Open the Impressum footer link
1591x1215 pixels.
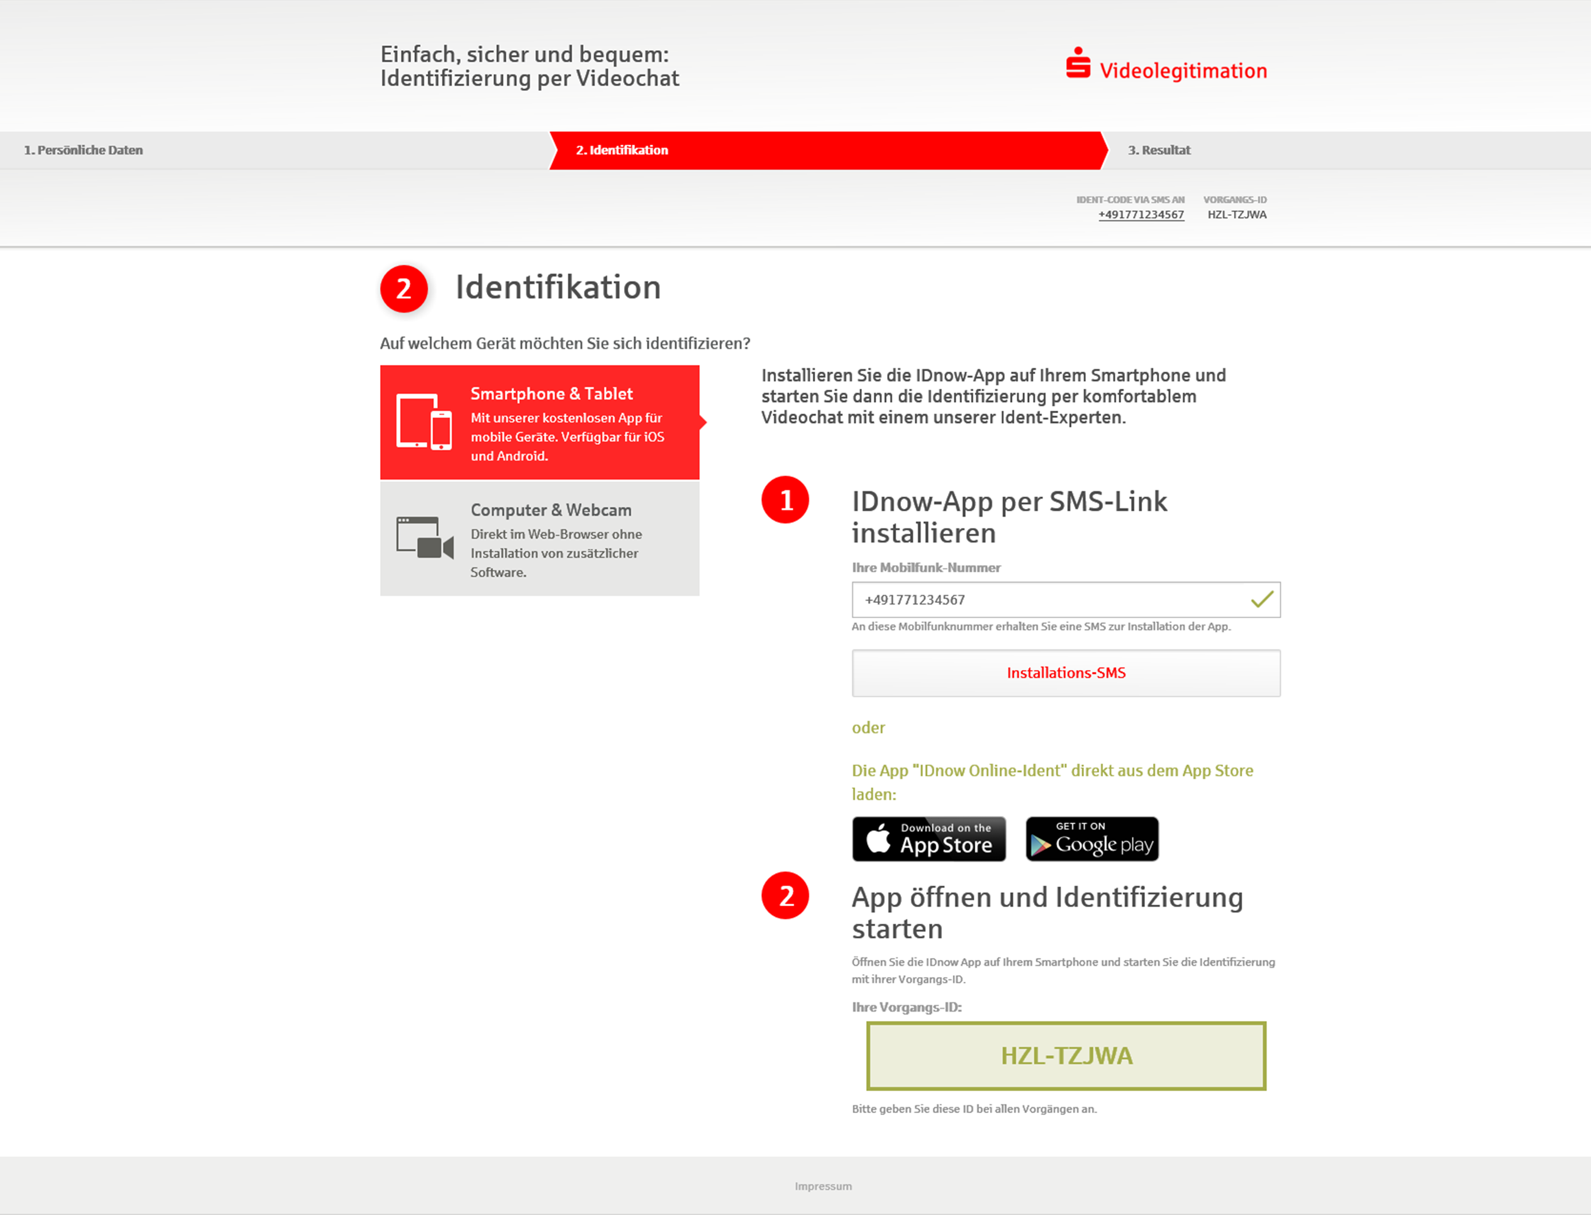824,1186
